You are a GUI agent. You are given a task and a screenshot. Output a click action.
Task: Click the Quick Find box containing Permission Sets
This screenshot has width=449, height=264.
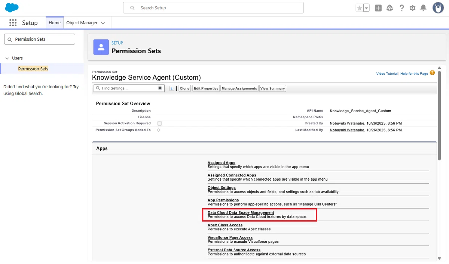39,39
